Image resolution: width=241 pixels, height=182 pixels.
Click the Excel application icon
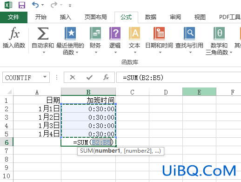(x=8, y=5)
